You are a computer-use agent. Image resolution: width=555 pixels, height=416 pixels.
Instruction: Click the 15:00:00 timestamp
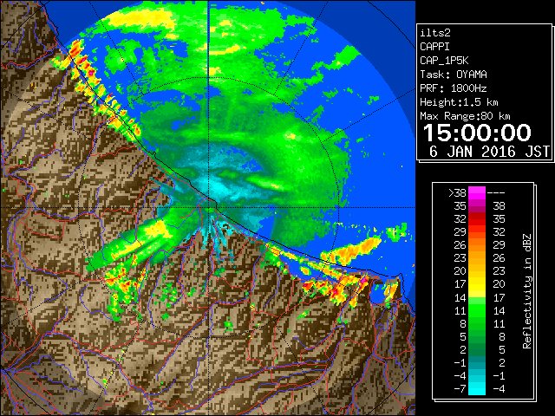(x=477, y=133)
